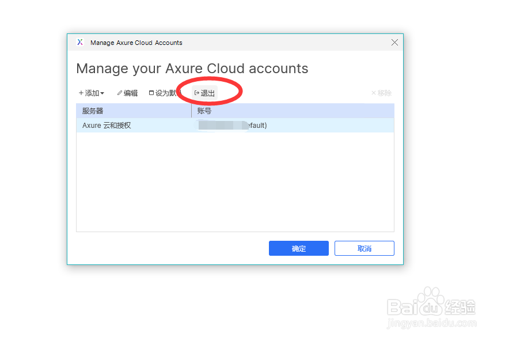
Task: Open the 添加 dropdown menu
Action: 92,93
